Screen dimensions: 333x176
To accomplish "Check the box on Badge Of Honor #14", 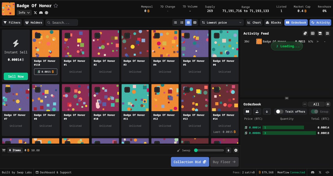I will [216, 90].
